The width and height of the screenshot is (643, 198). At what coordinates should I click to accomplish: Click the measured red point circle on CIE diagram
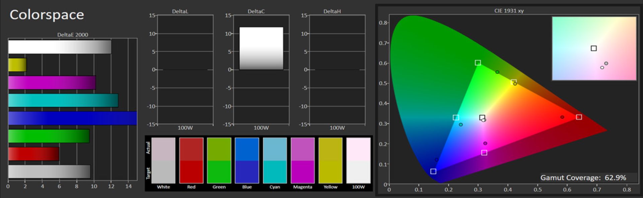pos(562,117)
